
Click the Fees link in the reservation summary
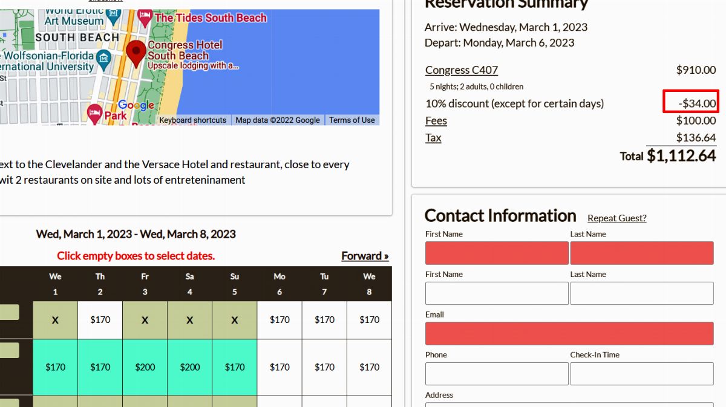[436, 121]
